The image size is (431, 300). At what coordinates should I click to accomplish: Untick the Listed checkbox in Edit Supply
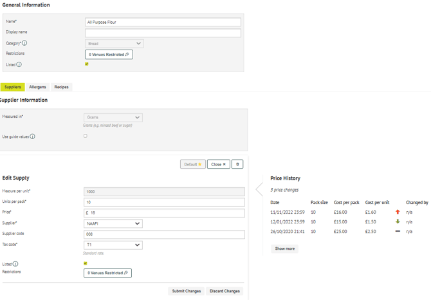pyautogui.click(x=86, y=263)
